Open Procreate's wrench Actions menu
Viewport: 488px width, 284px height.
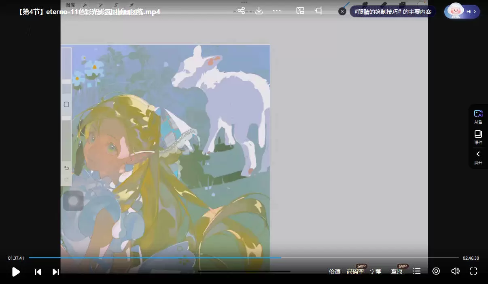[x=85, y=5]
